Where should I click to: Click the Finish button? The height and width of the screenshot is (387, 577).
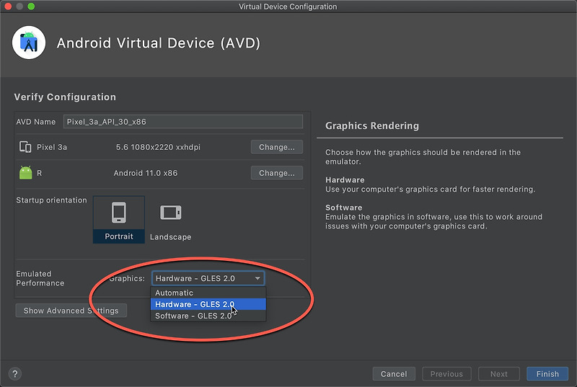click(547, 374)
